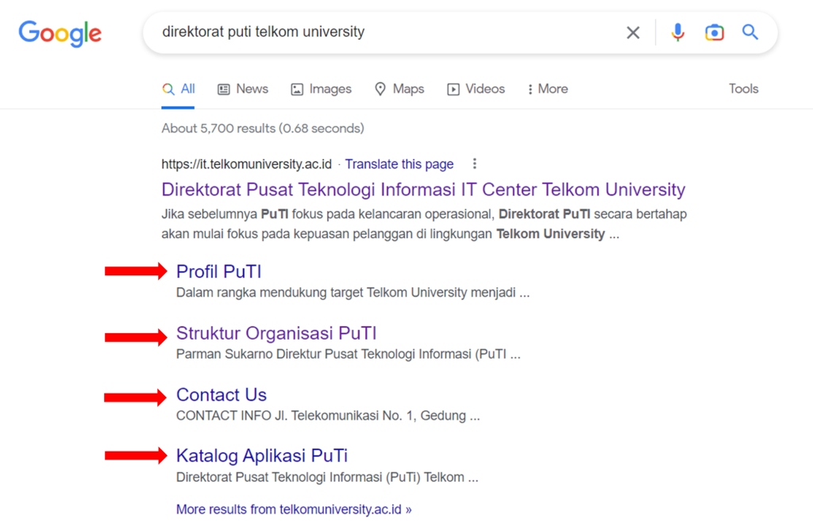Open Struktur Organisasi PuTI sitelink
The image size is (813, 530).
pos(276,333)
